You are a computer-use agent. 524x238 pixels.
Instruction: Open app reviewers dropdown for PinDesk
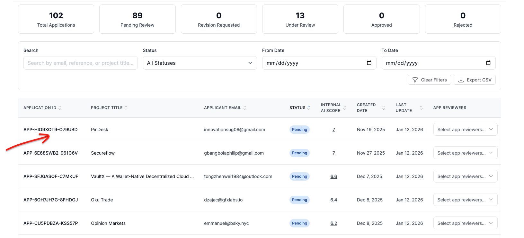[x=465, y=130]
